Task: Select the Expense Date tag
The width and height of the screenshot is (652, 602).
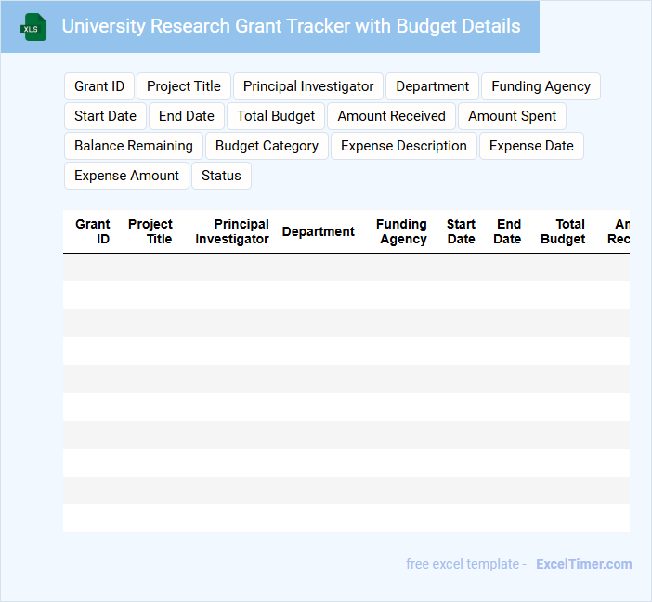Action: tap(531, 146)
